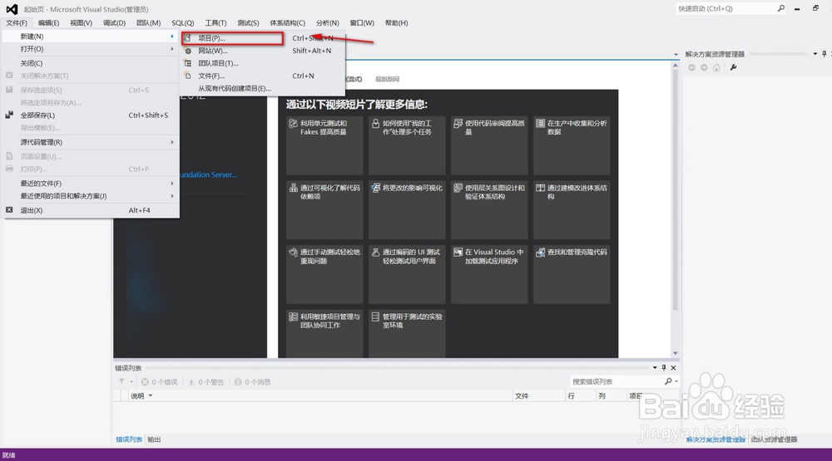Image resolution: width=832 pixels, height=461 pixels.
Task: Open the 通过手动测试轻松地重现问题 tile
Action: coord(324,274)
